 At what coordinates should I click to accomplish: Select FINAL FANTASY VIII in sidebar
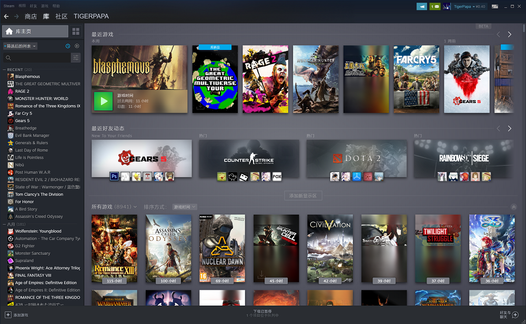click(33, 276)
